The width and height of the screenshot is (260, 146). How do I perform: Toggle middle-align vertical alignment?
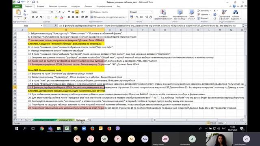point(73,12)
